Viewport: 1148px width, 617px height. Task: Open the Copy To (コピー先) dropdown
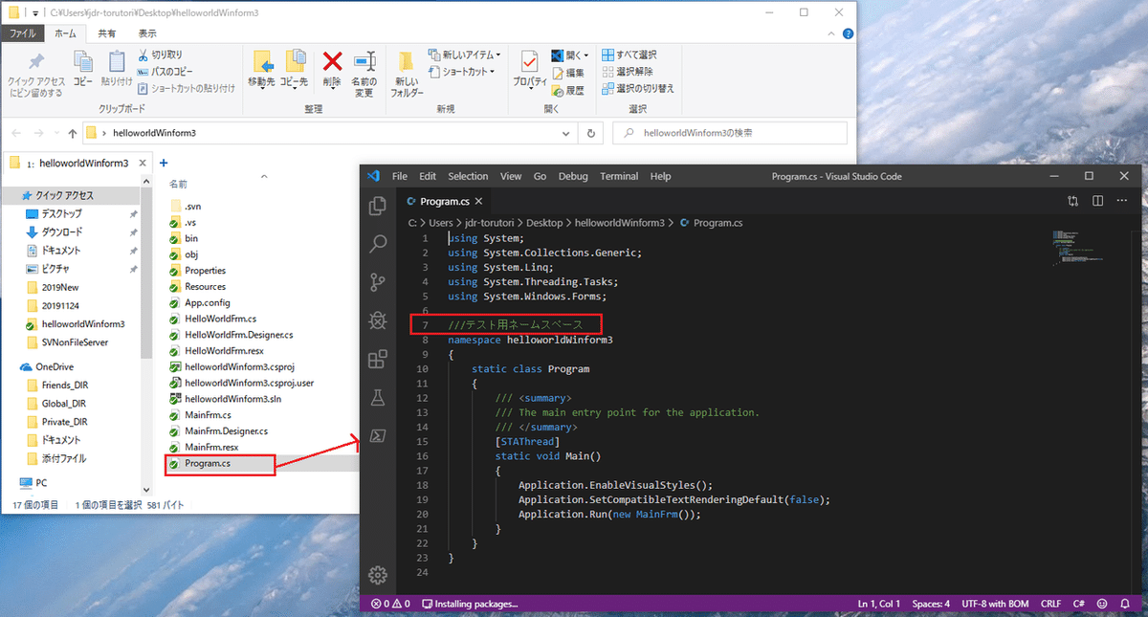click(x=296, y=70)
